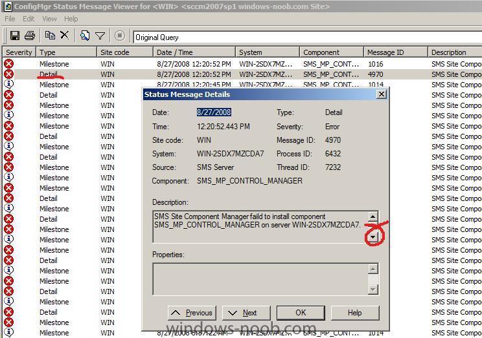This screenshot has width=482, height=338.
Task: Click the Filter funnel toolbar icon
Action: coord(100,36)
